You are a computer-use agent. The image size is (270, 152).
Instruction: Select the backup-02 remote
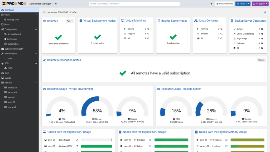[19, 92]
